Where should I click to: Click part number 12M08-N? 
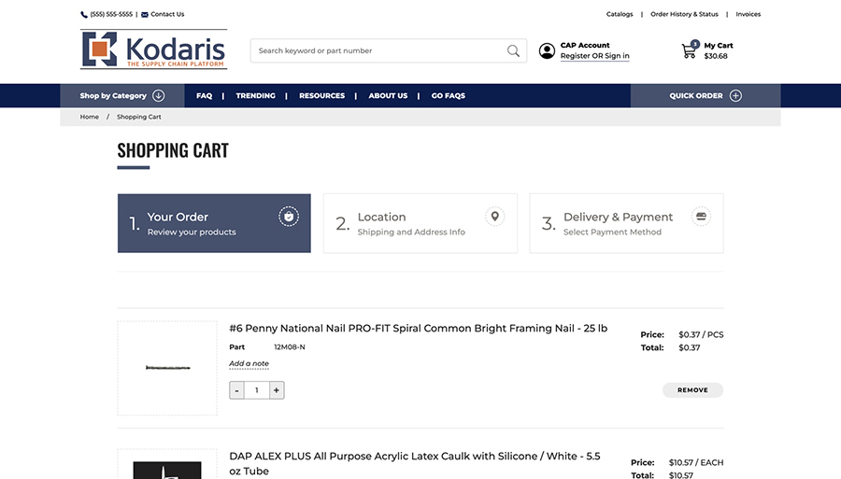290,347
